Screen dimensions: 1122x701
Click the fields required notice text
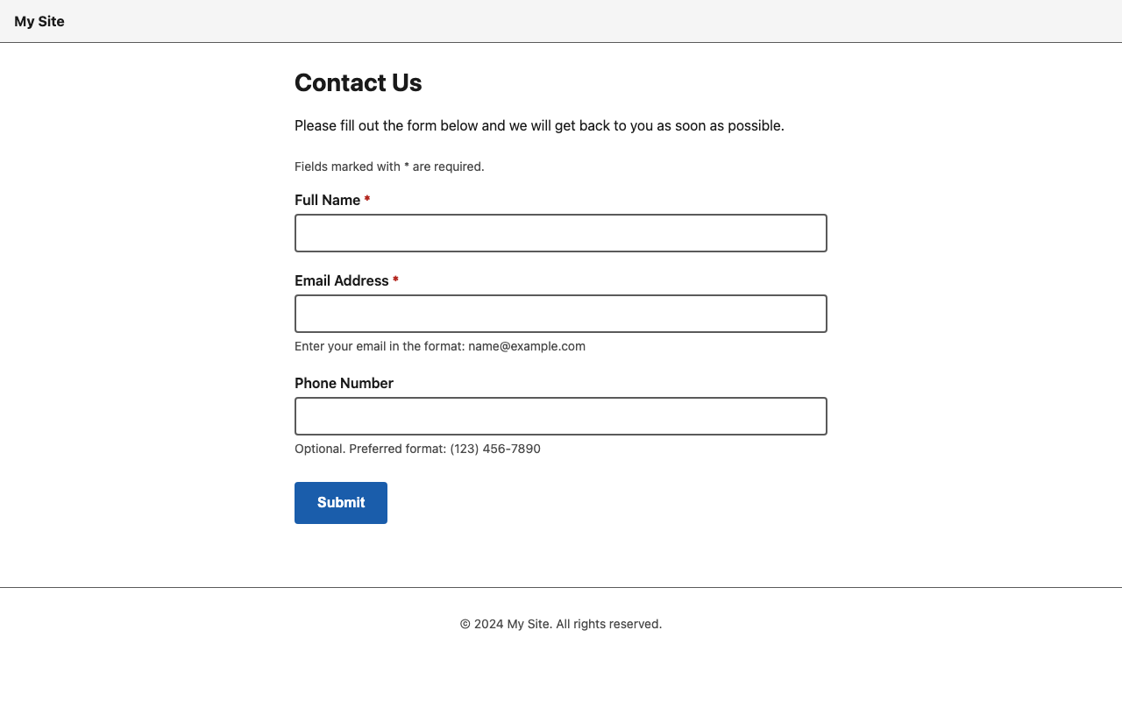pyautogui.click(x=389, y=166)
